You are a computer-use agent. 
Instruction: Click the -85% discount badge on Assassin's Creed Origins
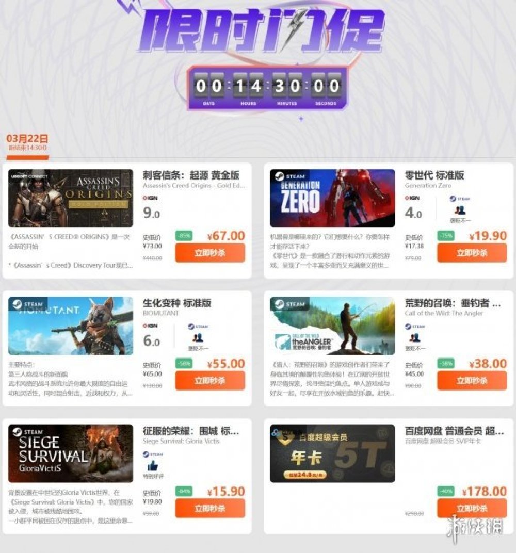(184, 236)
